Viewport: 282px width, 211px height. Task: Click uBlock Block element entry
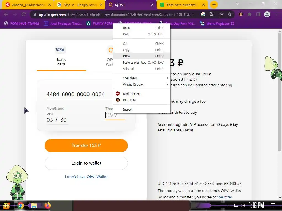(142, 94)
